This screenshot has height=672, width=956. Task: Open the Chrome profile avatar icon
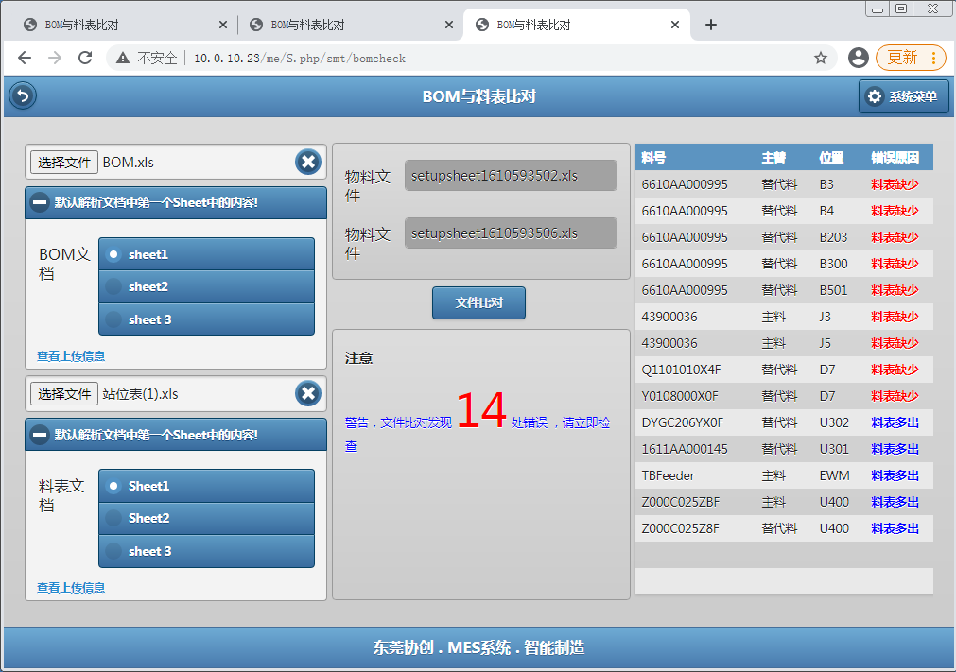point(858,58)
